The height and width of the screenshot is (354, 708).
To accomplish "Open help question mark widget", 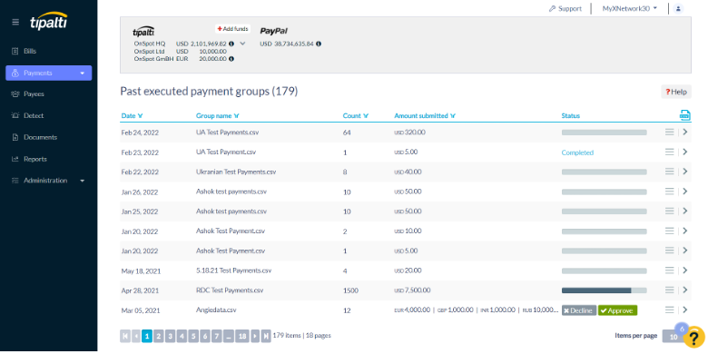I will click(694, 338).
